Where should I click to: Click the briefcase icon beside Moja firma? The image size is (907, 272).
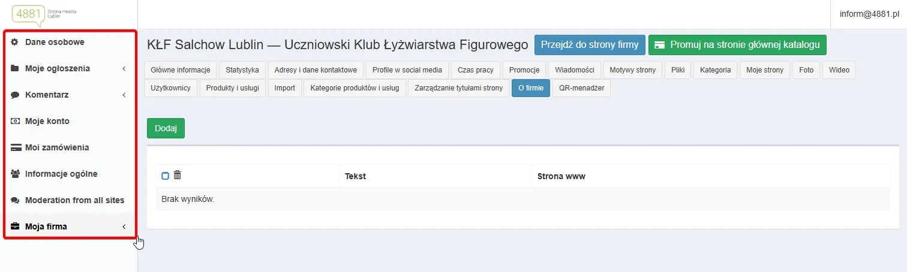[x=15, y=226]
